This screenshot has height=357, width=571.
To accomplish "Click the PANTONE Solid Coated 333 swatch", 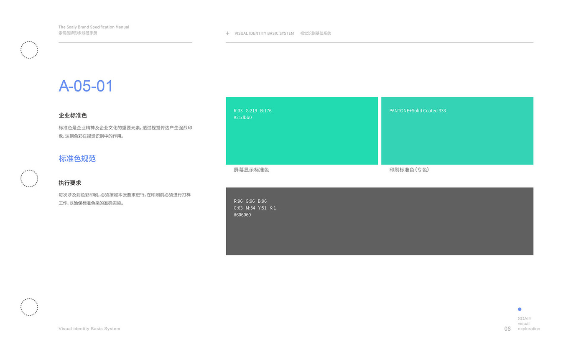I will click(x=457, y=131).
